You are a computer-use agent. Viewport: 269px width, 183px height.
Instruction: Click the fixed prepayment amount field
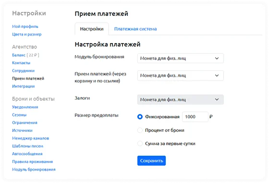[195, 117]
